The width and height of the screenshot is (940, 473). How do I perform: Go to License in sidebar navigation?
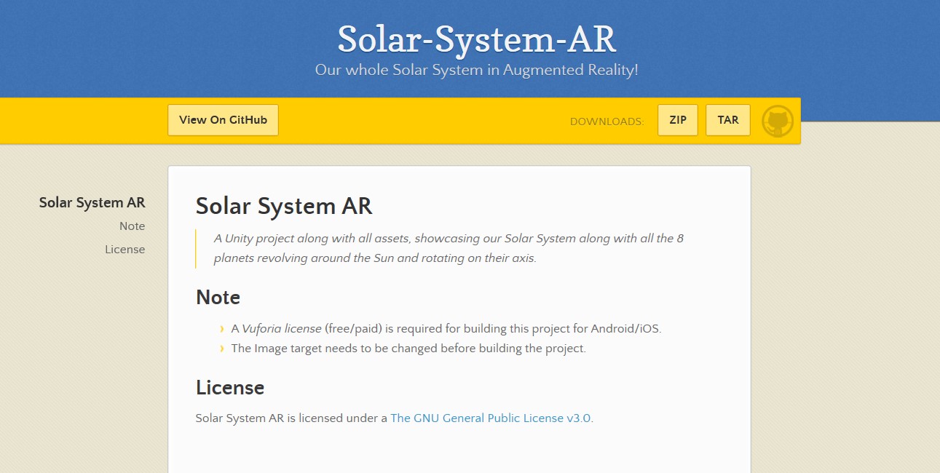[x=125, y=250]
